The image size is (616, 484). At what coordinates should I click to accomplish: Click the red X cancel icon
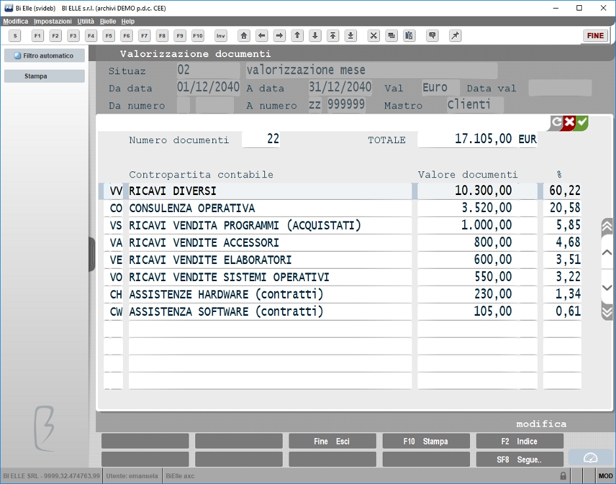569,122
